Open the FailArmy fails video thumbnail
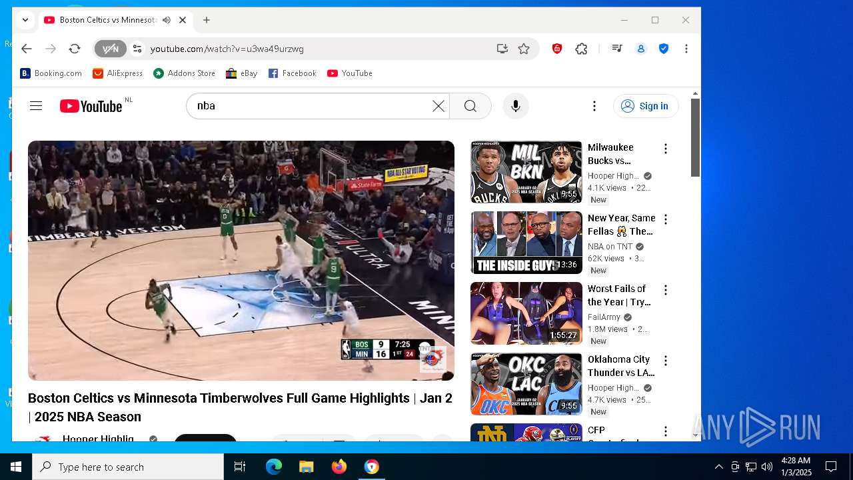Screen dimensions: 853x480 pos(526,313)
